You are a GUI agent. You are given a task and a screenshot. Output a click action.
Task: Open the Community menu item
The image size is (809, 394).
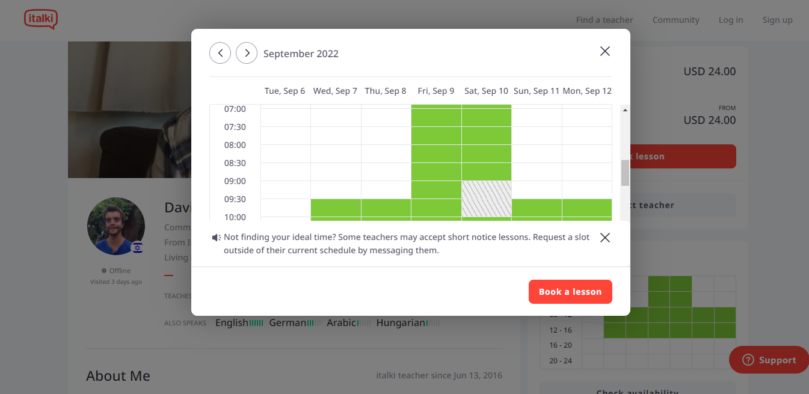tap(675, 20)
